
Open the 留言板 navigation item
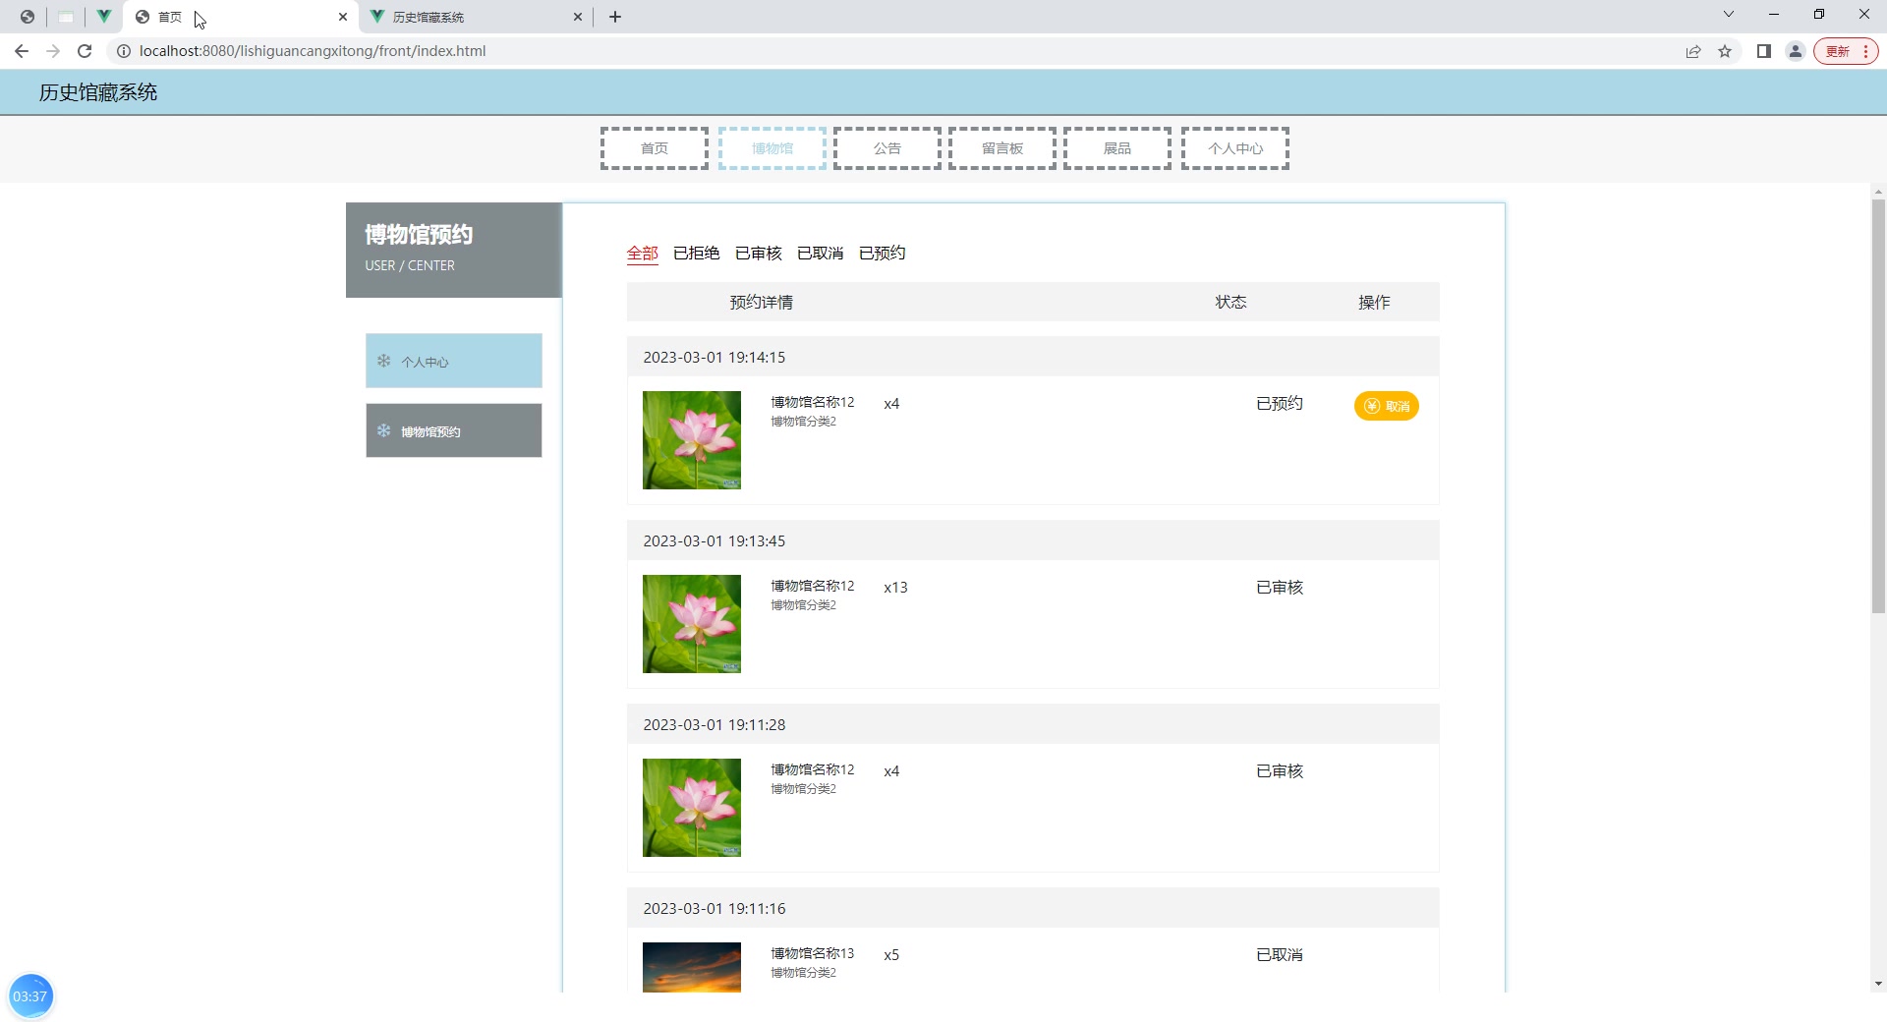pyautogui.click(x=1002, y=148)
